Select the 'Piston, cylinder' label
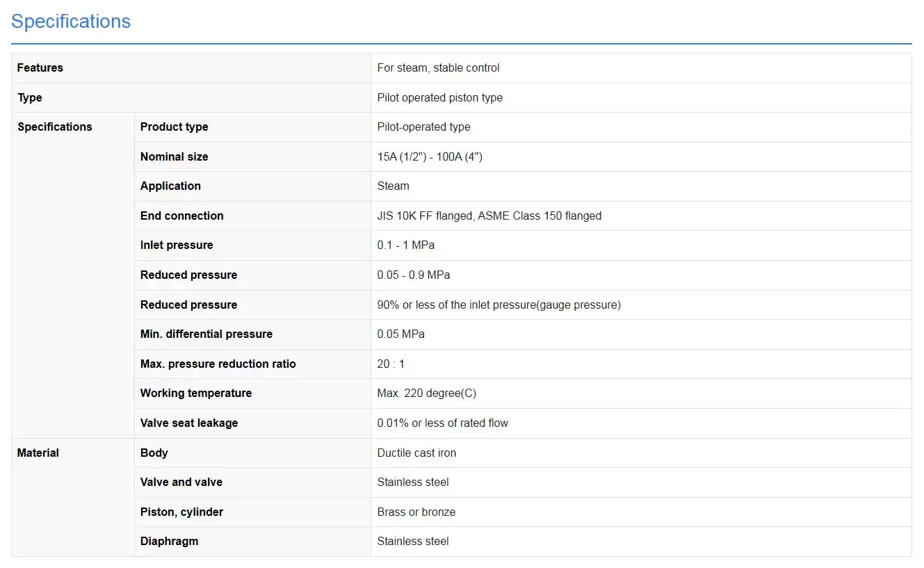 [181, 512]
